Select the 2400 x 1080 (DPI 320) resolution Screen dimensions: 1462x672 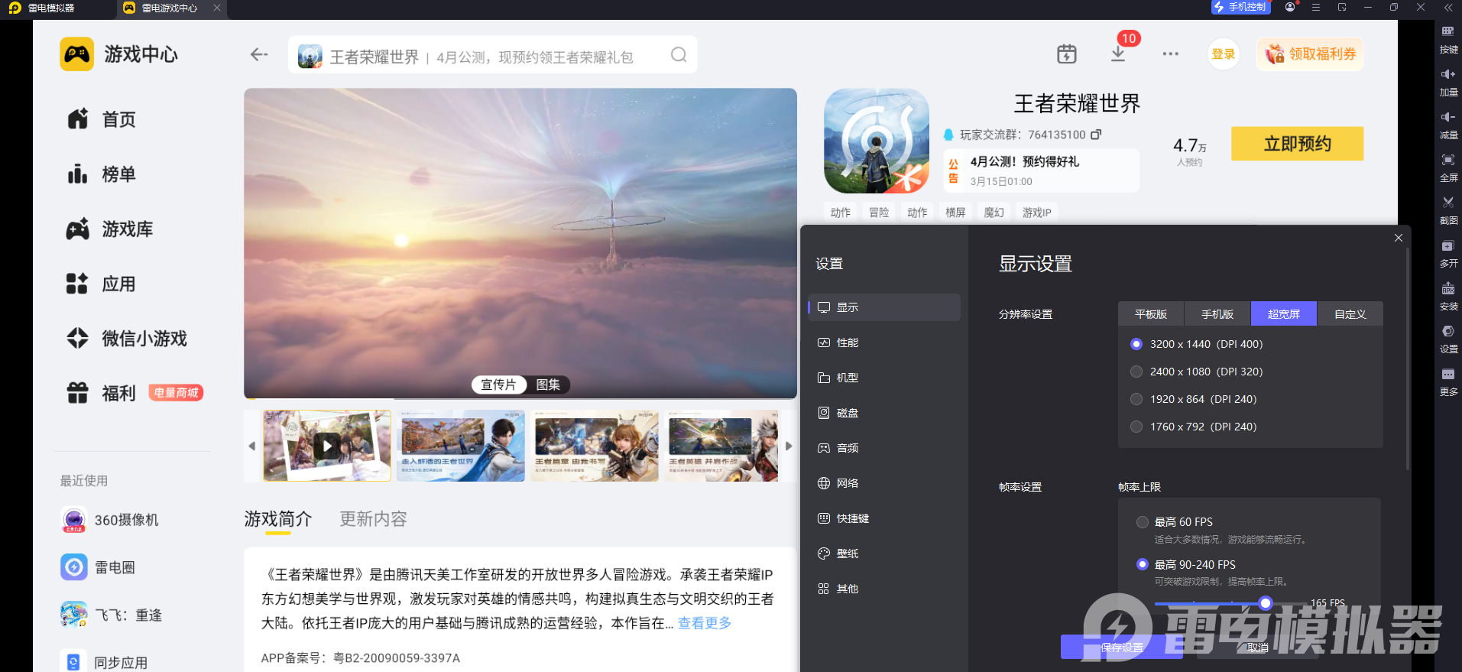pos(1136,372)
